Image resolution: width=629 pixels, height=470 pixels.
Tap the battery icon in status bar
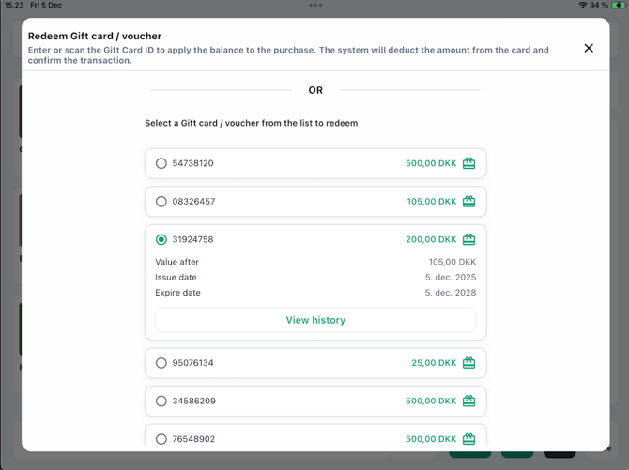point(619,6)
